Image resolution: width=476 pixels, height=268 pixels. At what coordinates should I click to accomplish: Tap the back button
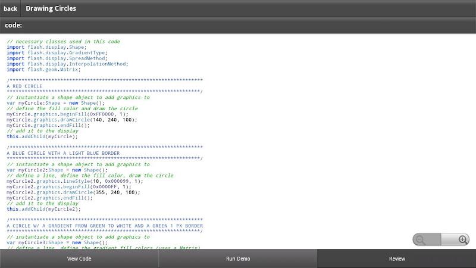(10, 8)
